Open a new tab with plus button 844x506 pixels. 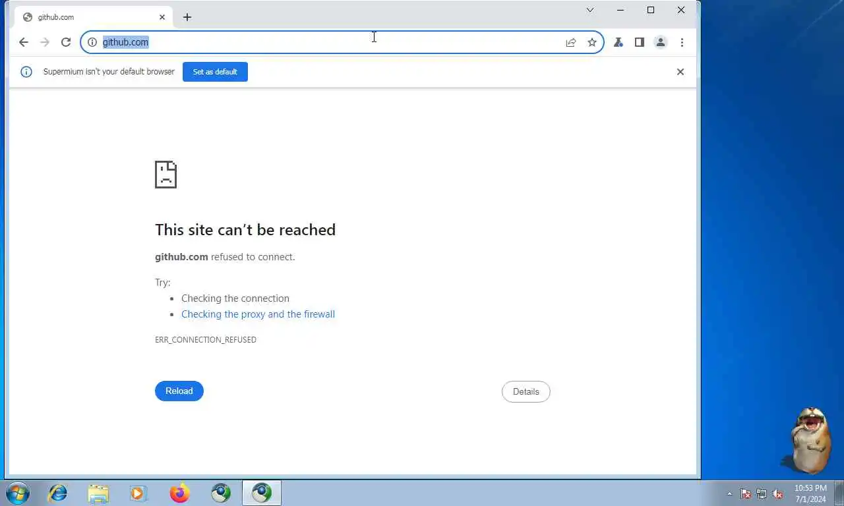pyautogui.click(x=187, y=17)
